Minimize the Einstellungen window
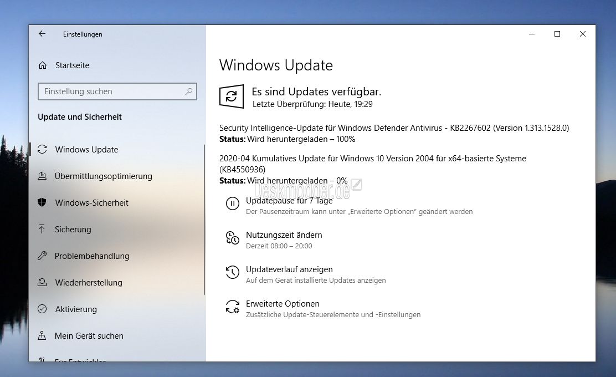 tap(532, 34)
